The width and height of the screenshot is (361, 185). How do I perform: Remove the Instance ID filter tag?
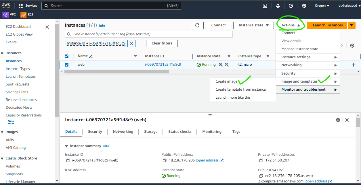pyautogui.click(x=131, y=44)
